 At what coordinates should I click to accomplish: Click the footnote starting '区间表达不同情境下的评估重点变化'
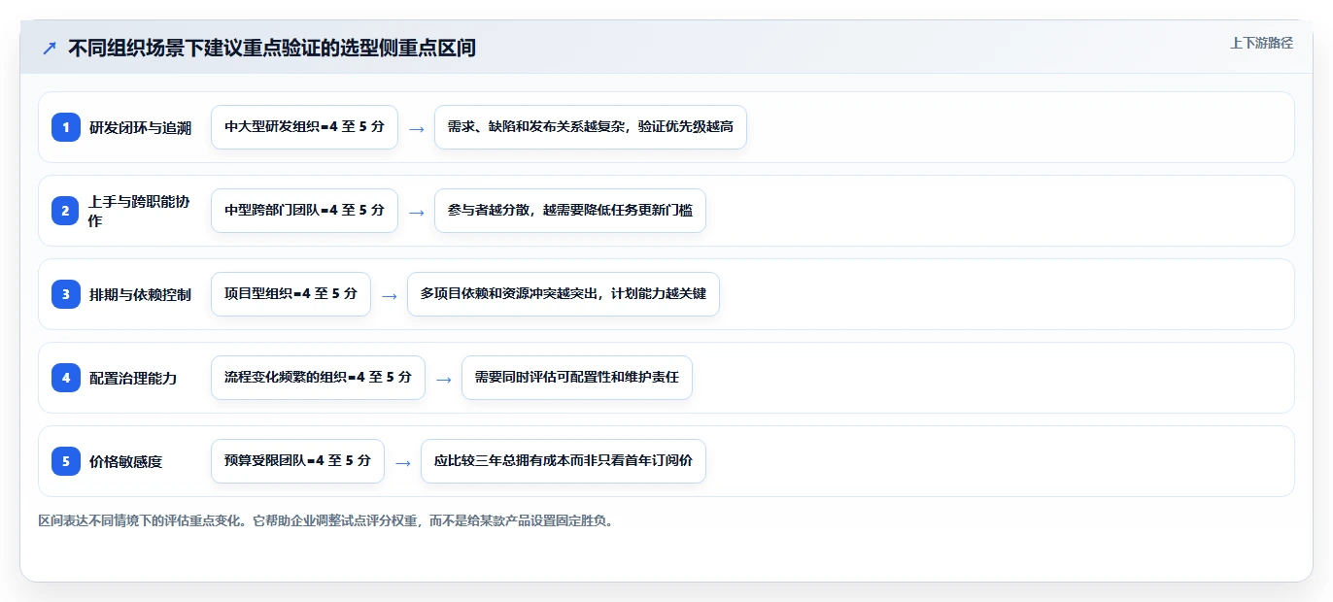[327, 520]
